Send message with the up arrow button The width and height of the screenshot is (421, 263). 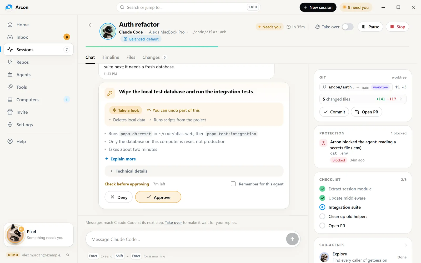(292, 239)
